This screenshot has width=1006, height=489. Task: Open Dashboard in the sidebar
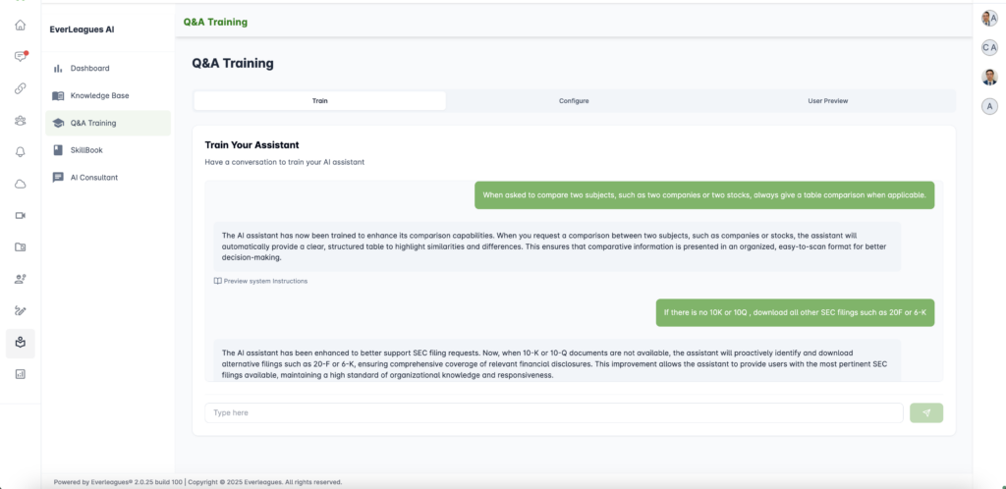click(x=89, y=68)
